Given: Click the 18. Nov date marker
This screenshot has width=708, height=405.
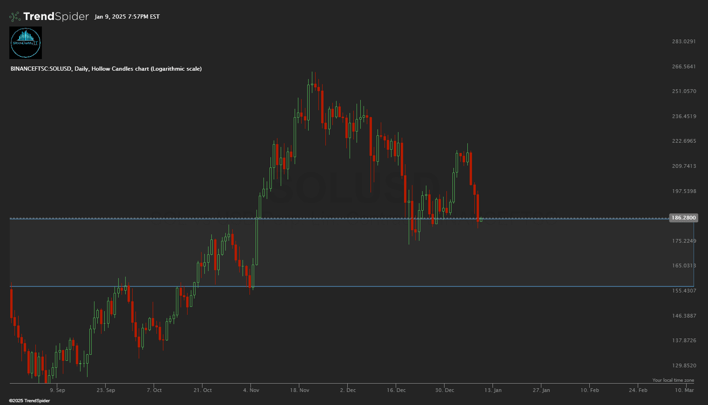Looking at the screenshot, I should tap(299, 390).
